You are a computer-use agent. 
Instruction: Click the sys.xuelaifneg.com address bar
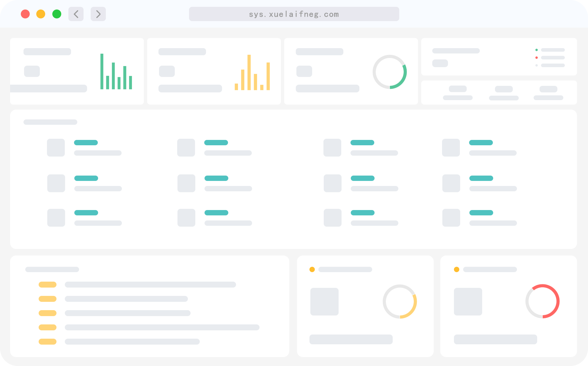coord(294,14)
